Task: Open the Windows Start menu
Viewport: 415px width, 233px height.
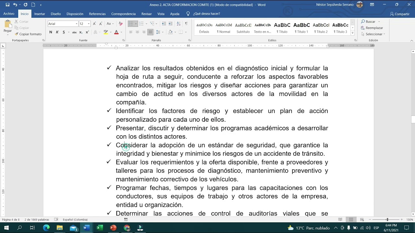Action: [x=6, y=228]
